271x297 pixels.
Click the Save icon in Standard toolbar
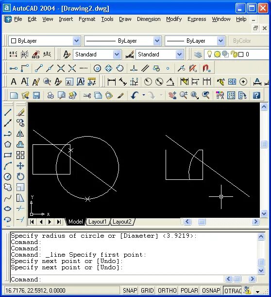coord(36,95)
